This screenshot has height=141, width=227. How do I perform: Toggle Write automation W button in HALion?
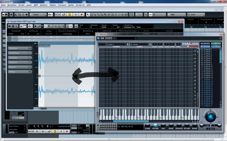110,38
